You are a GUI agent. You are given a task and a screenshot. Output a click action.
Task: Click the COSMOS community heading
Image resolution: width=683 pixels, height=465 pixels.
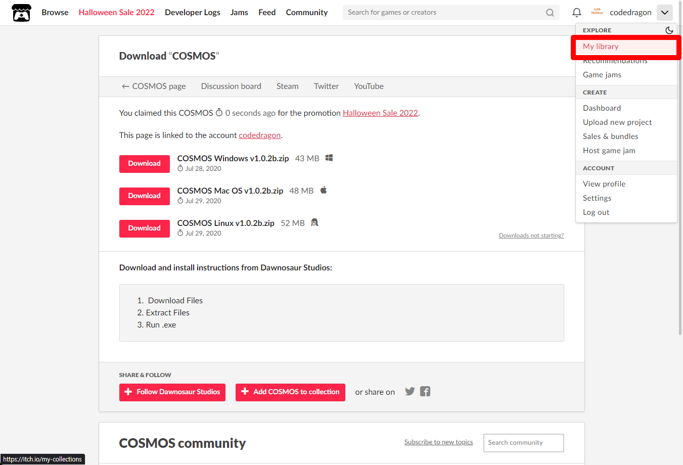coord(183,443)
